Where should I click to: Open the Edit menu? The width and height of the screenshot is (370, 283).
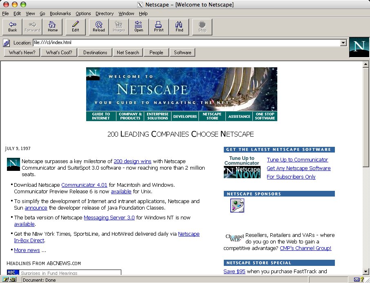[x=17, y=13]
